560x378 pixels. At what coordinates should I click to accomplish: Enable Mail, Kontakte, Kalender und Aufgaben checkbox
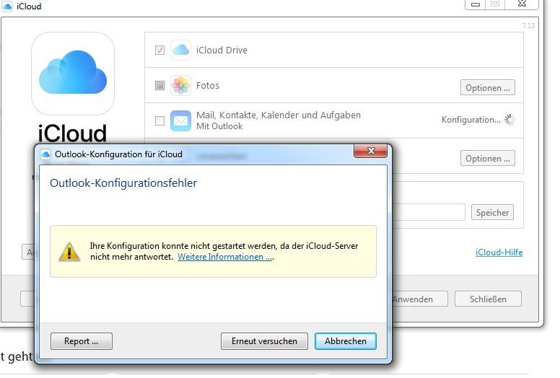(159, 120)
